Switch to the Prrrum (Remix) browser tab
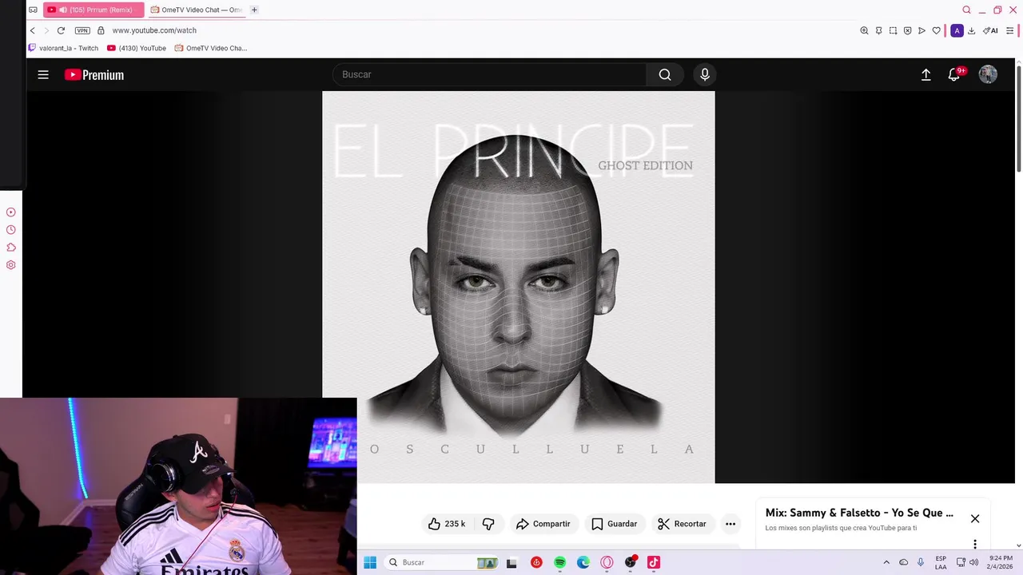Screen dimensions: 1023x575 point(94,10)
